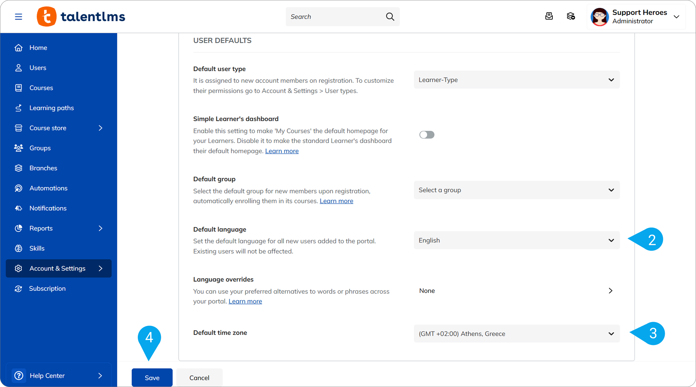Click the layered stack icon in header

coord(571,16)
